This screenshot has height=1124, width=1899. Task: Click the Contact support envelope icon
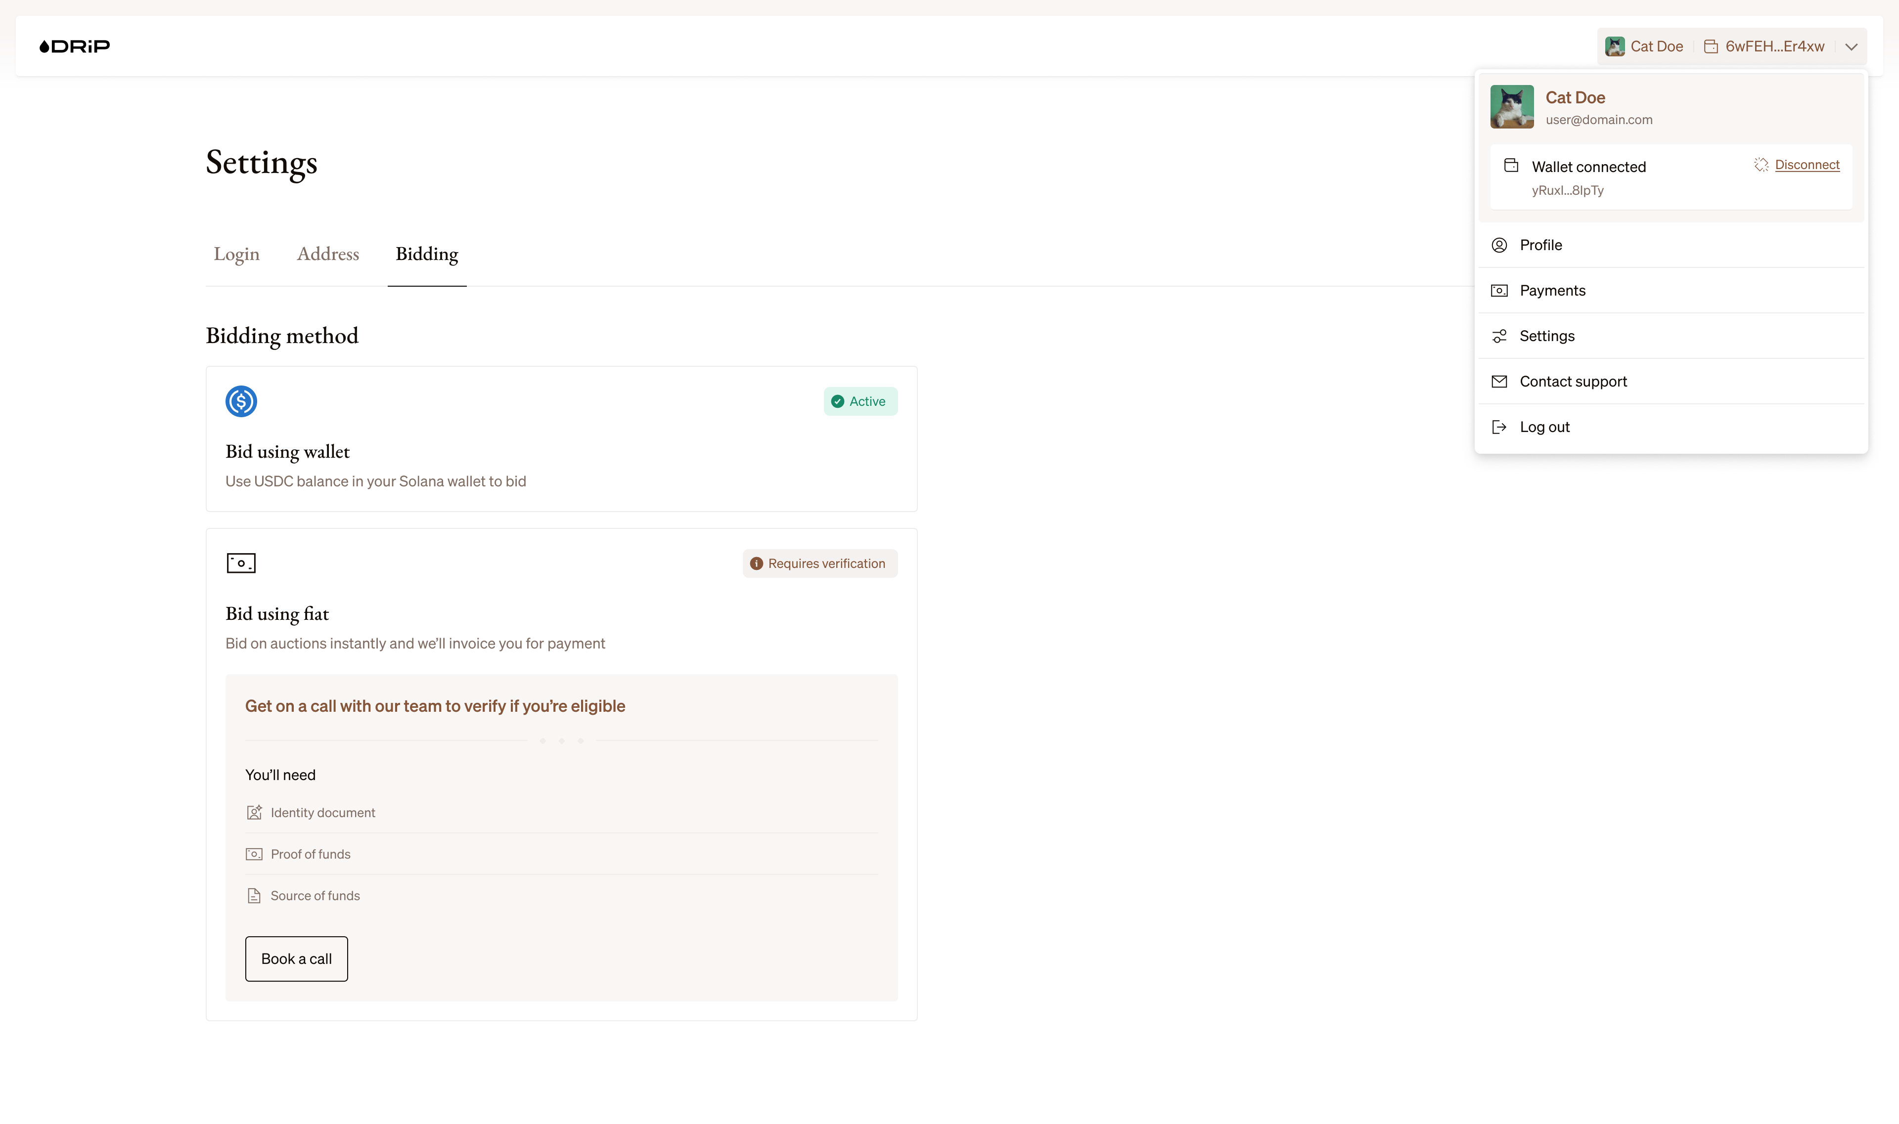point(1499,382)
